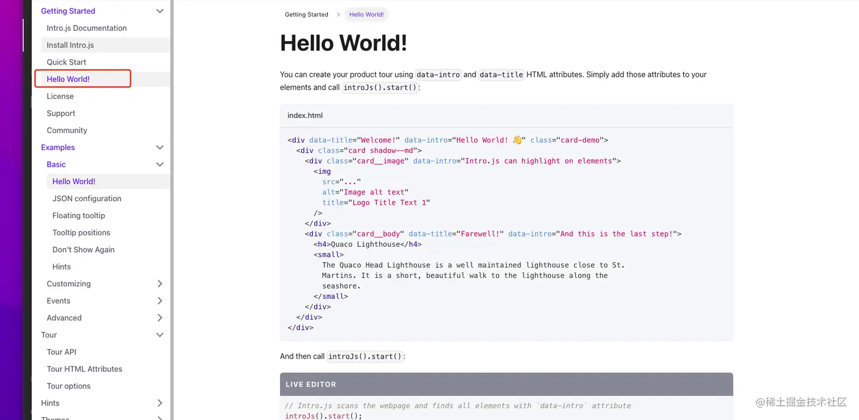Screen dimensions: 859x420
Task: Click the introJs().start(); line in live editor
Action: click(323, 416)
